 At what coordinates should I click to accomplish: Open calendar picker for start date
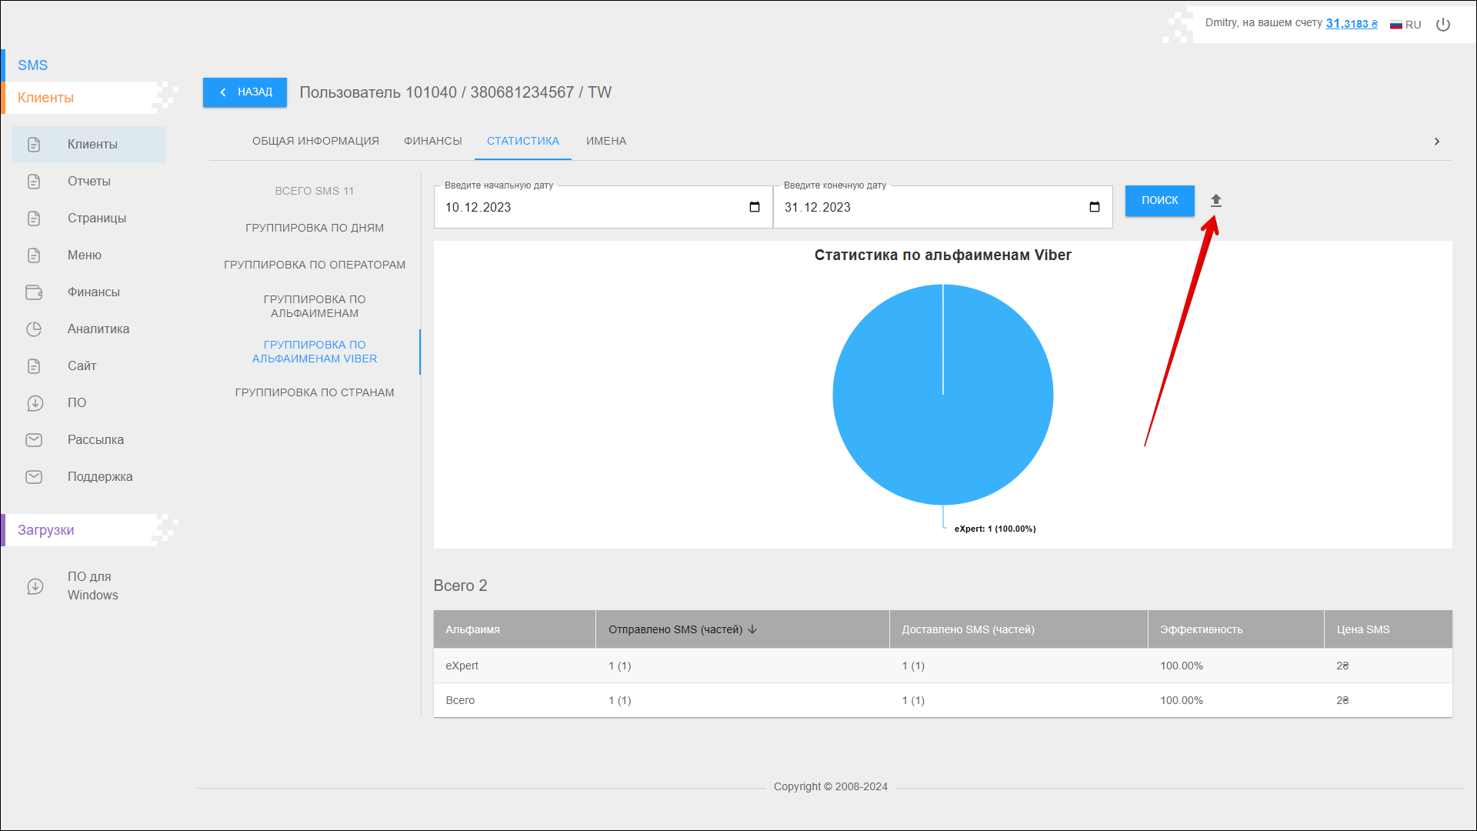pyautogui.click(x=754, y=207)
